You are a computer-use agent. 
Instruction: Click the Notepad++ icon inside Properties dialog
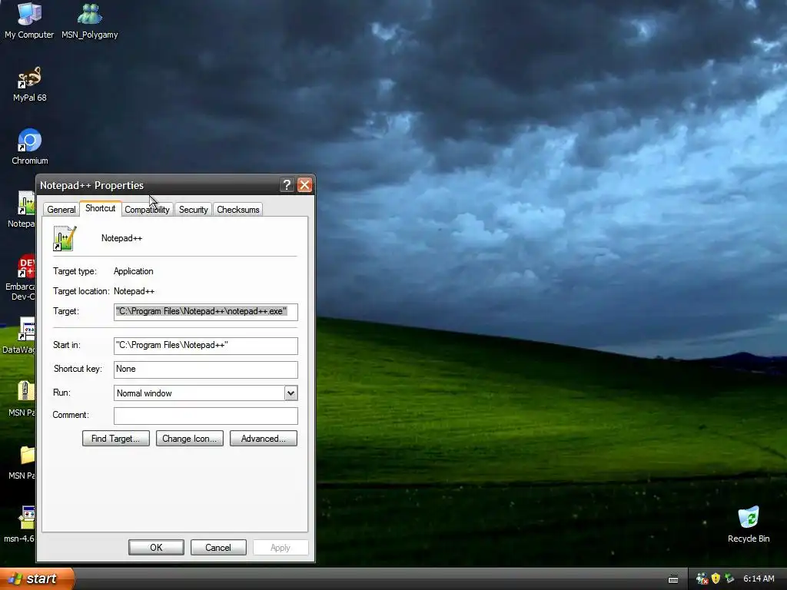point(65,238)
